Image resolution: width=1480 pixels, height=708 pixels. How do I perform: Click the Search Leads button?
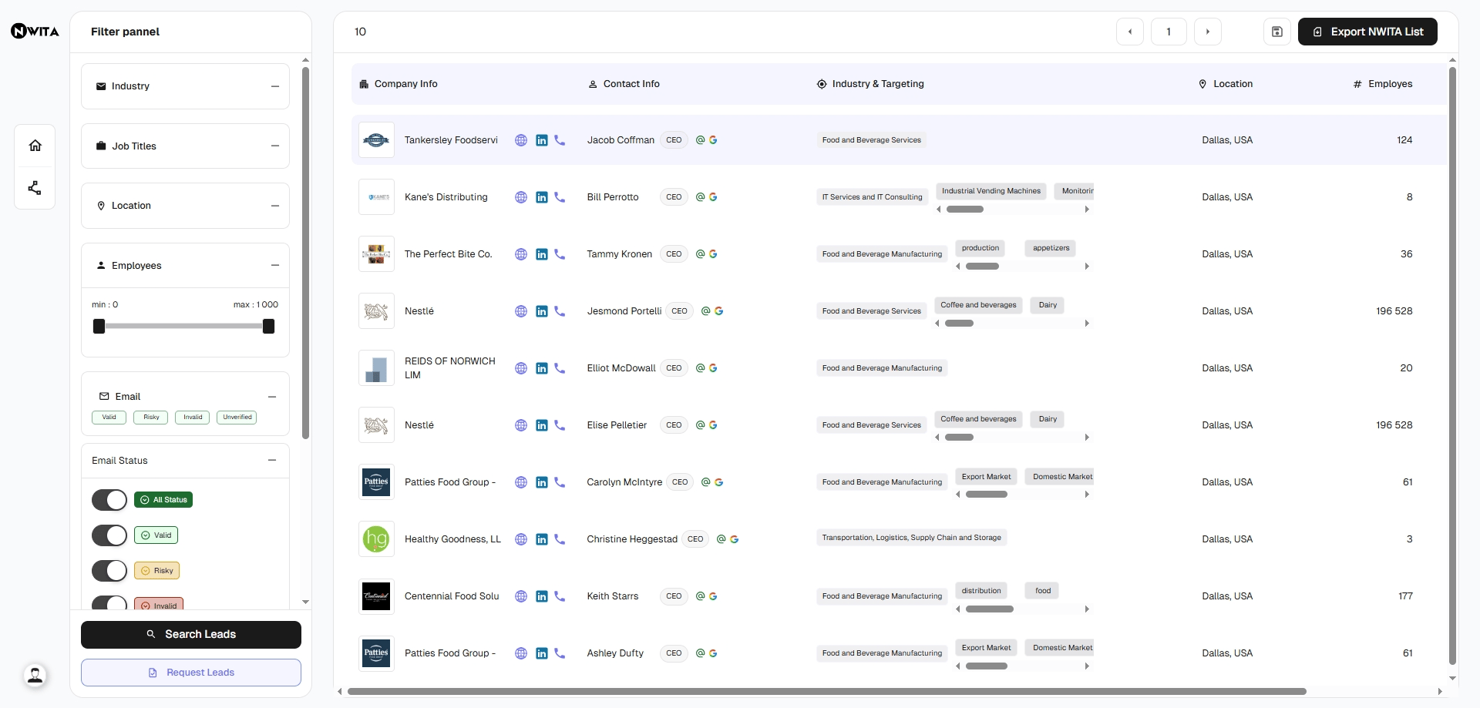tap(191, 635)
